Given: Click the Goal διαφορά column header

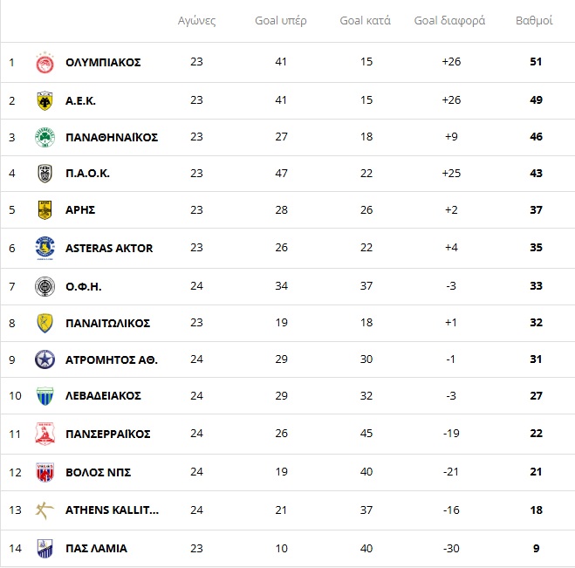Looking at the screenshot, I should (449, 21).
